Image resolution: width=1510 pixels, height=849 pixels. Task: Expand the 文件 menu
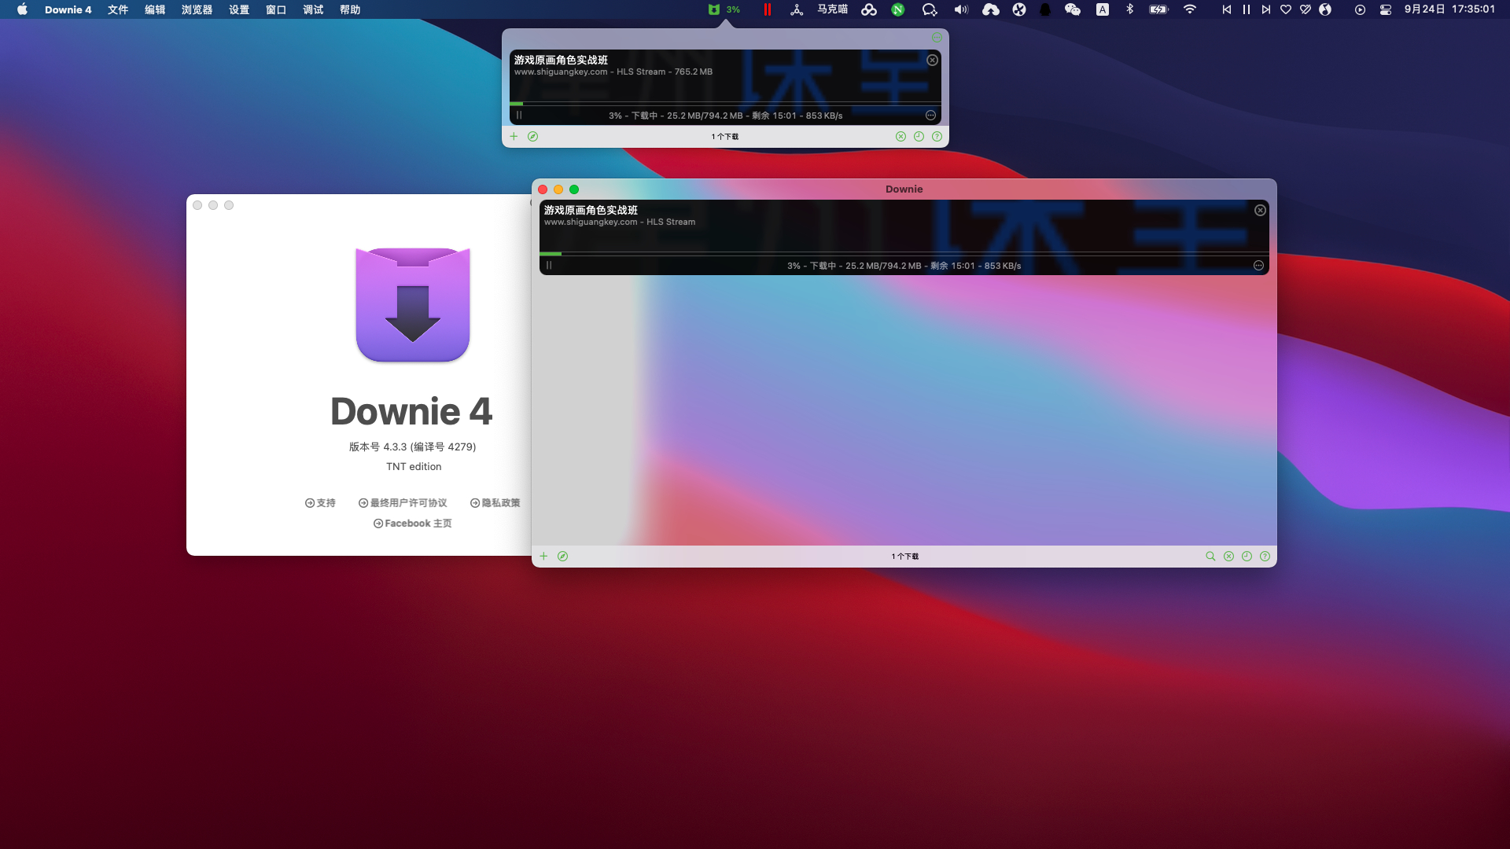pos(117,10)
